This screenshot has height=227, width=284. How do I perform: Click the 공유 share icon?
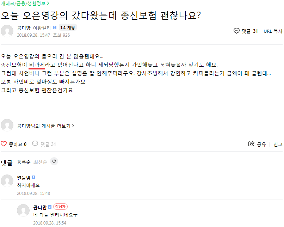[x=252, y=144]
